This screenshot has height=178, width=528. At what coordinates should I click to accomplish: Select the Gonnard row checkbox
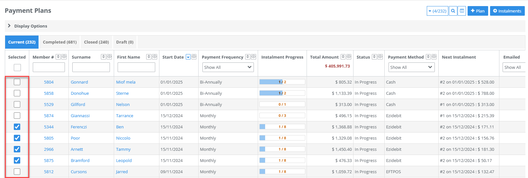(x=17, y=82)
